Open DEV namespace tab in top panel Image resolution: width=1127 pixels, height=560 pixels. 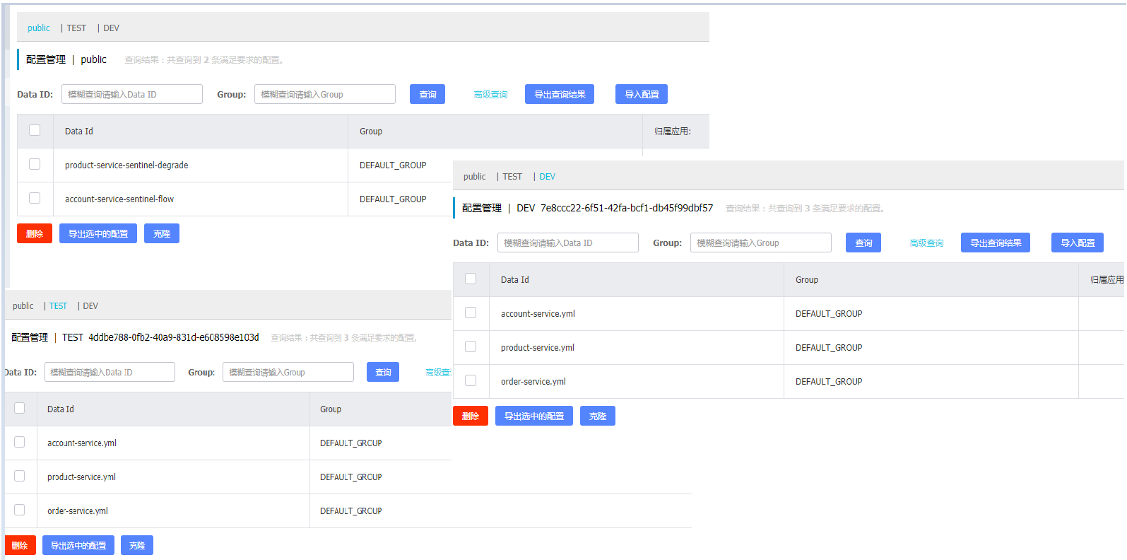click(112, 28)
